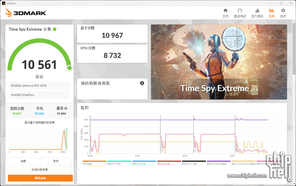Toggle the GPU 温度 blue legend
Viewport: 296px width, 186px height.
tap(144, 162)
